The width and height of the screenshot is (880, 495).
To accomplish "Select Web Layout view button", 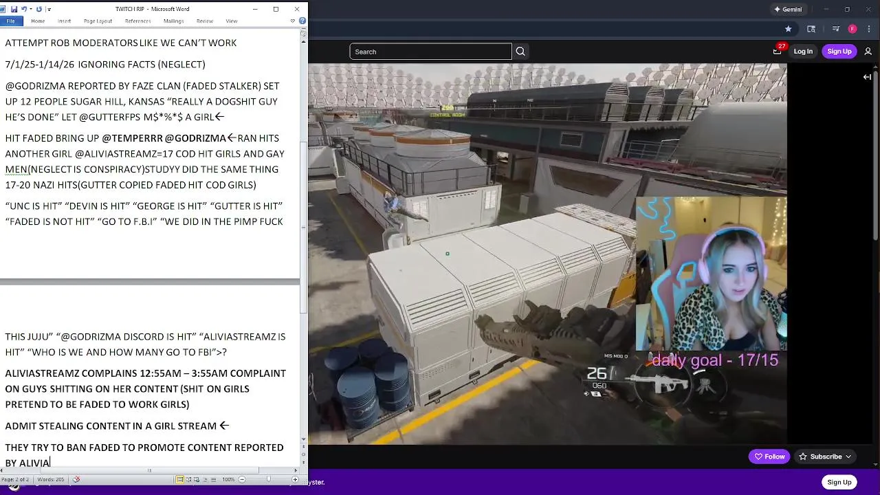I will 197,479.
